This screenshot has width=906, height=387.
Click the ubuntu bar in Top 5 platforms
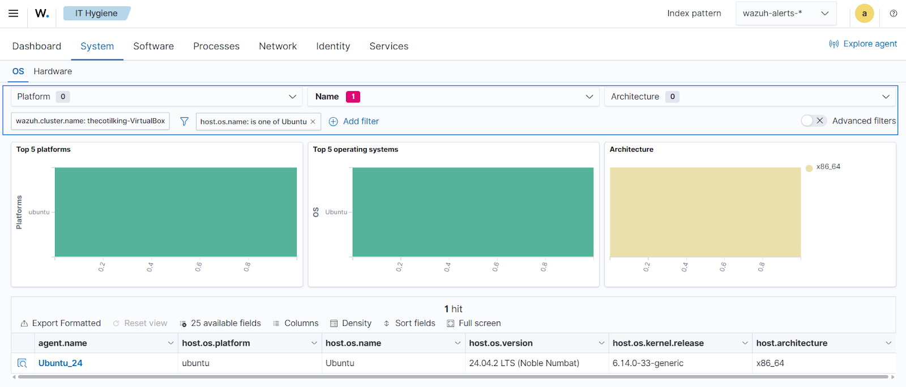(176, 212)
